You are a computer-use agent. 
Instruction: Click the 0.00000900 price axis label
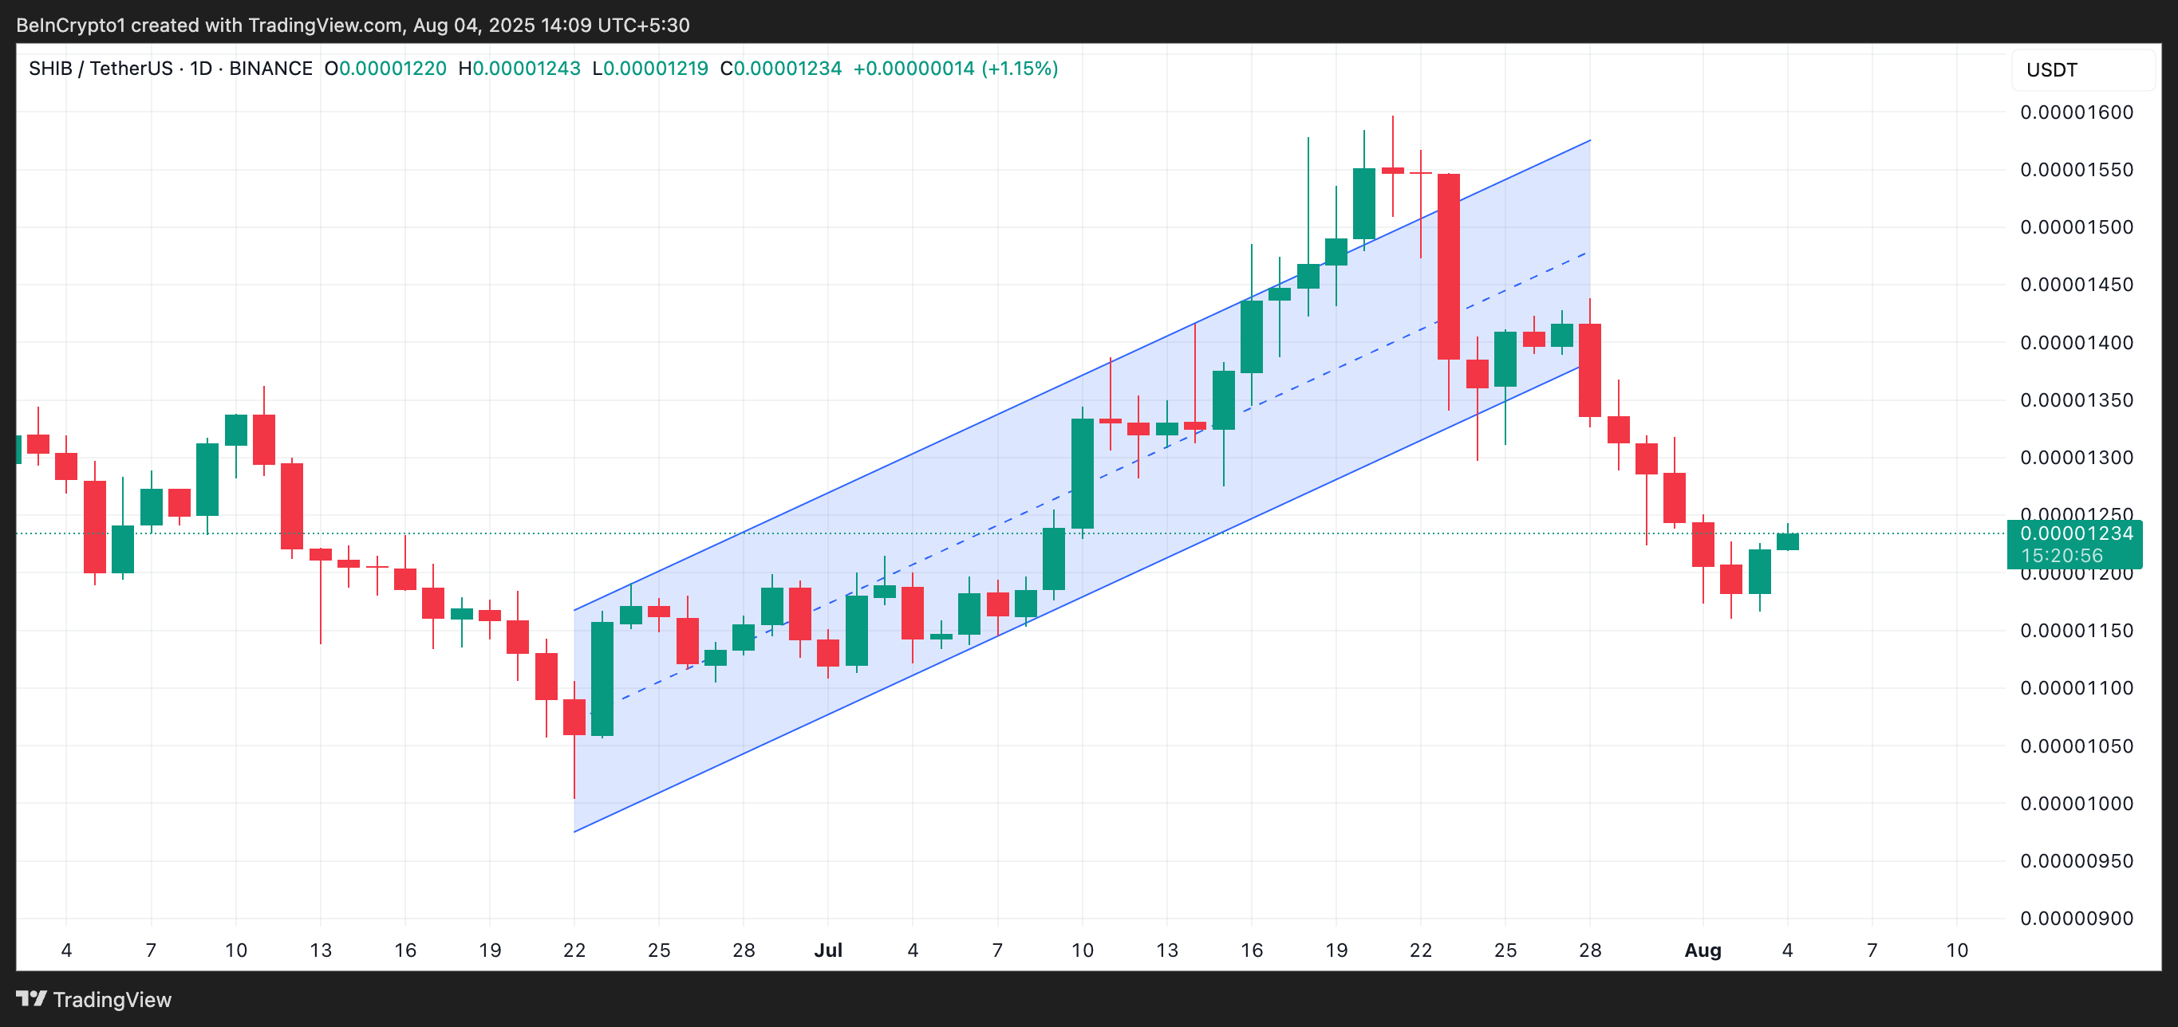point(2076,918)
